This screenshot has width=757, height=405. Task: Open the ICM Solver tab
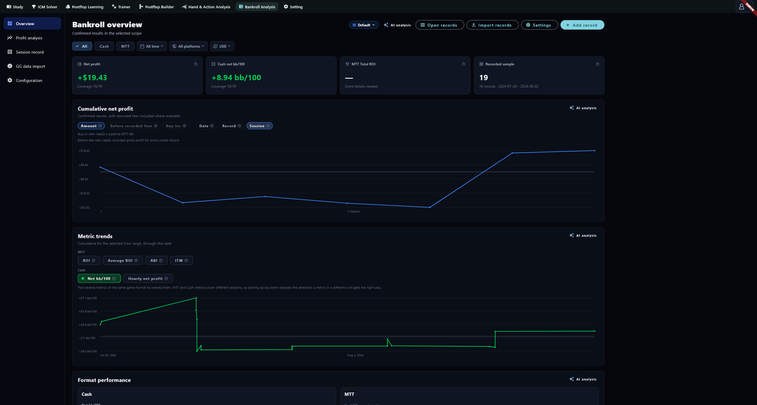44,7
